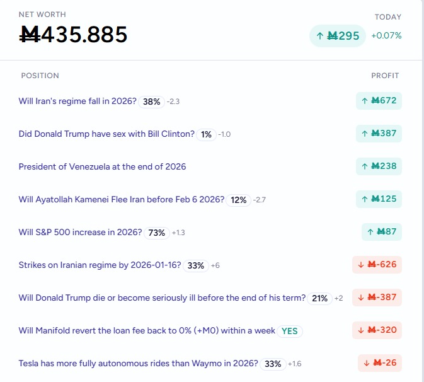This screenshot has width=424, height=382.
Task: Click the YES position badge
Action: click(x=290, y=331)
